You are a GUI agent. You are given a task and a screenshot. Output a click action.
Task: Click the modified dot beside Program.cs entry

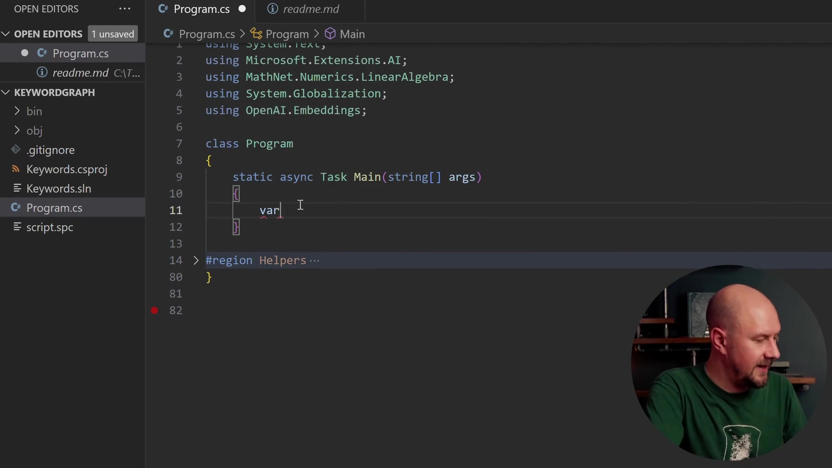tap(24, 53)
